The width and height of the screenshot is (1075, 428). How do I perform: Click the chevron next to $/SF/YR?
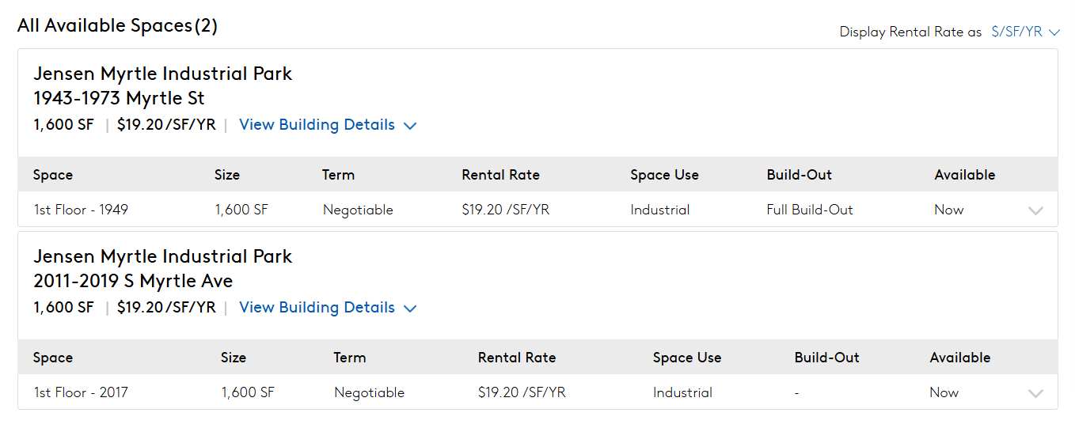1054,33
